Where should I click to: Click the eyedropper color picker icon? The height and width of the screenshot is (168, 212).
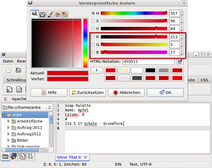coord(180,61)
